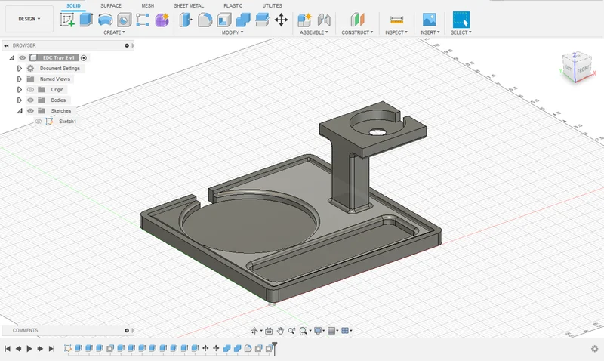Select the Fillet tool in Modify toolbar
604x361 pixels.
205,20
